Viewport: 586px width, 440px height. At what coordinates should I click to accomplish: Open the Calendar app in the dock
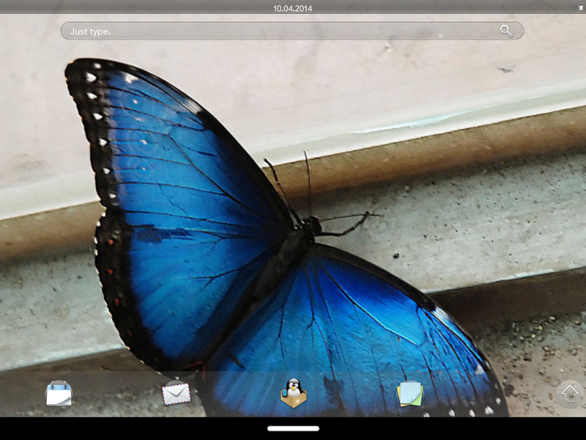pos(59,394)
